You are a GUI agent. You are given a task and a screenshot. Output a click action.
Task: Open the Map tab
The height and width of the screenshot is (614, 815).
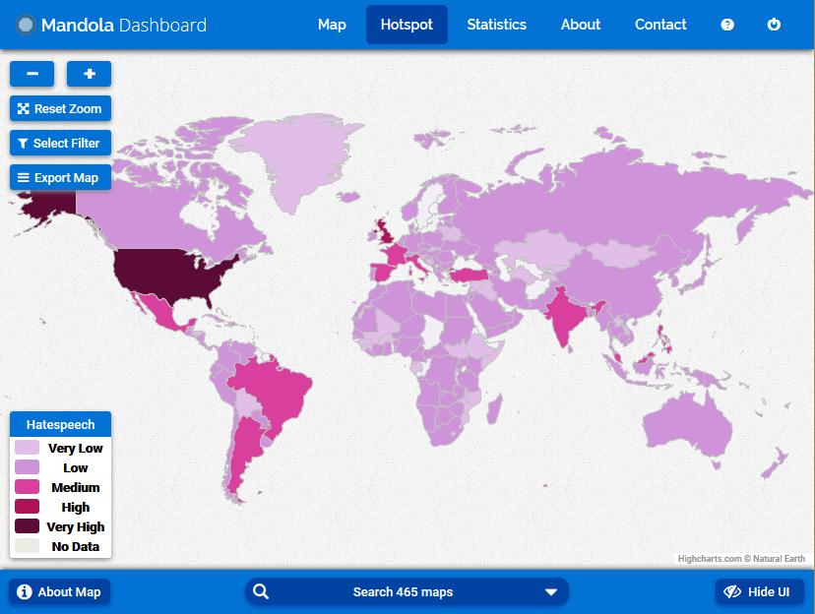tap(332, 25)
